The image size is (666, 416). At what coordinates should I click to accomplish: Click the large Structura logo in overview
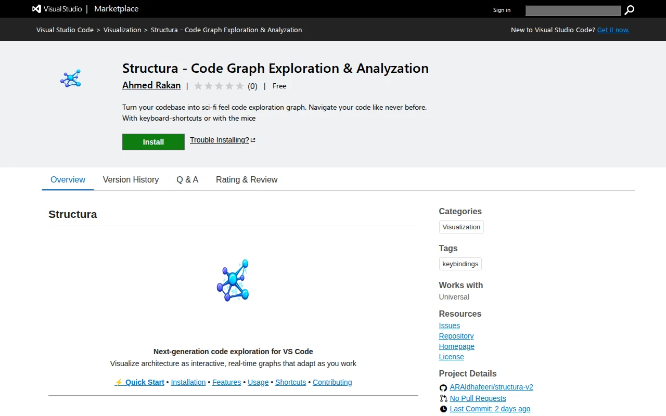click(x=233, y=280)
